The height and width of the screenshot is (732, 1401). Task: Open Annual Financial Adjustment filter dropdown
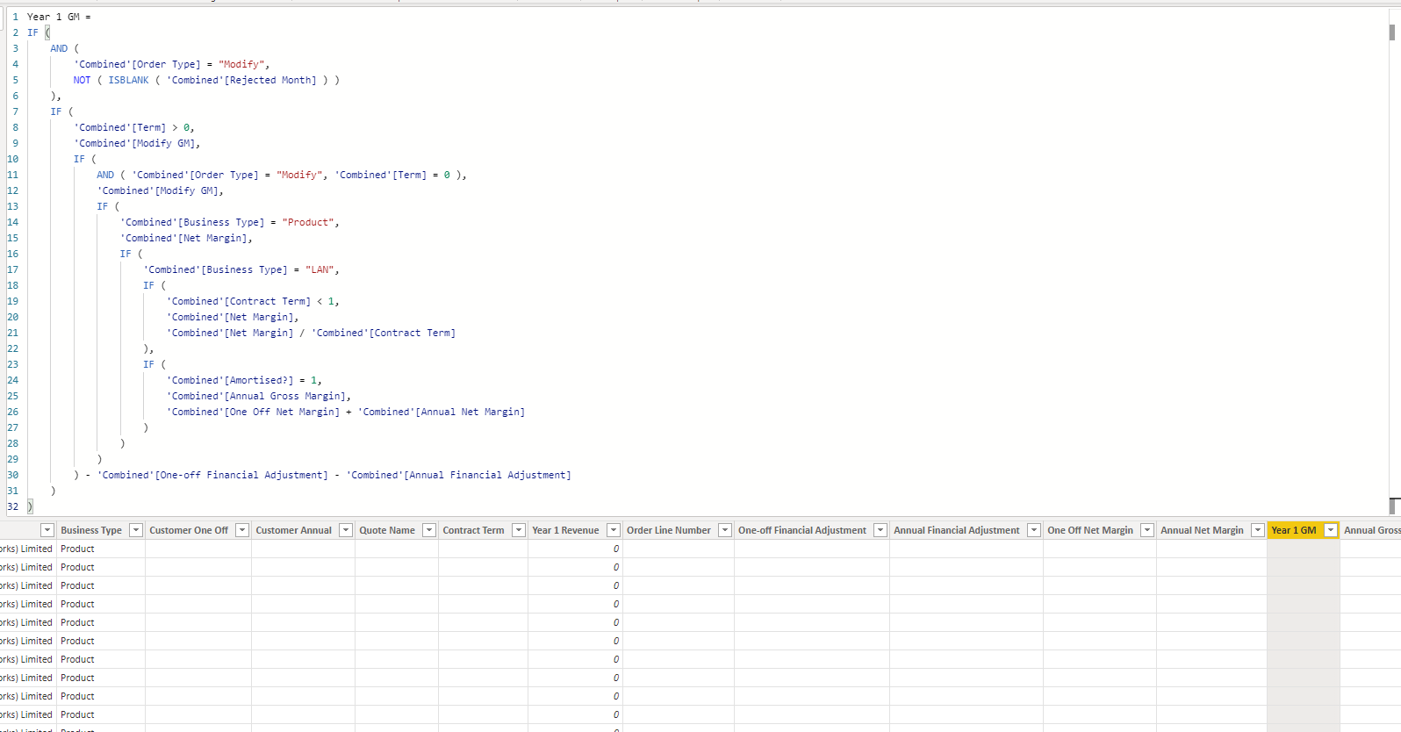1034,530
